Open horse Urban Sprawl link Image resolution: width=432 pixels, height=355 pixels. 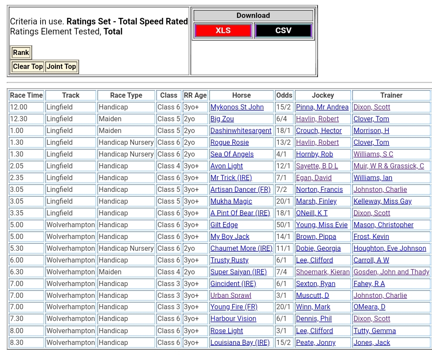point(231,296)
